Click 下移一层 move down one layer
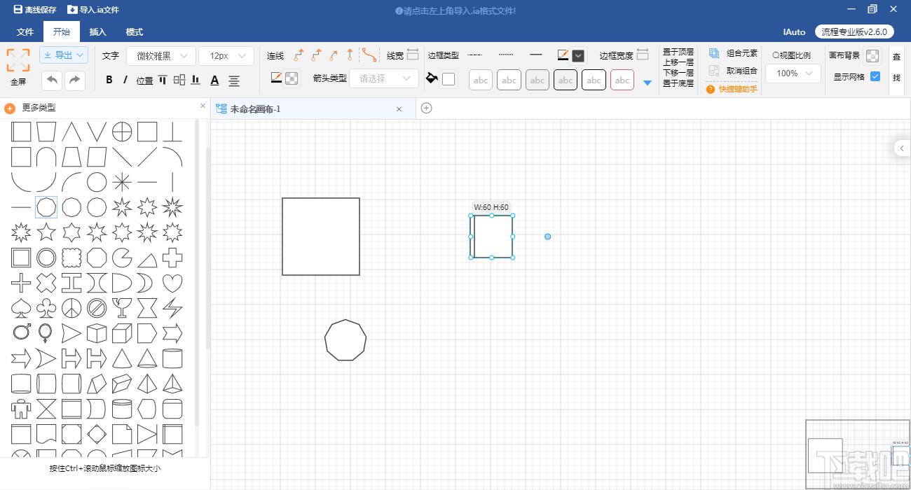911x490 pixels. (x=678, y=73)
